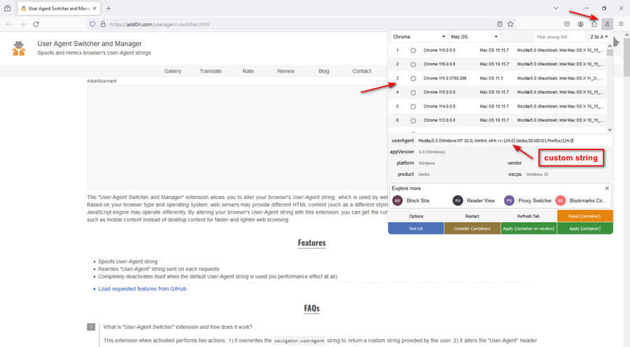Open the Block Site BS icon
The image size is (630, 347).
coord(397,200)
